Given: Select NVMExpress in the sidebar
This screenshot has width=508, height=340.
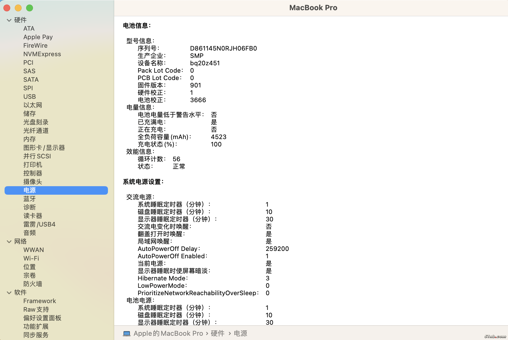Looking at the screenshot, I should coord(42,54).
